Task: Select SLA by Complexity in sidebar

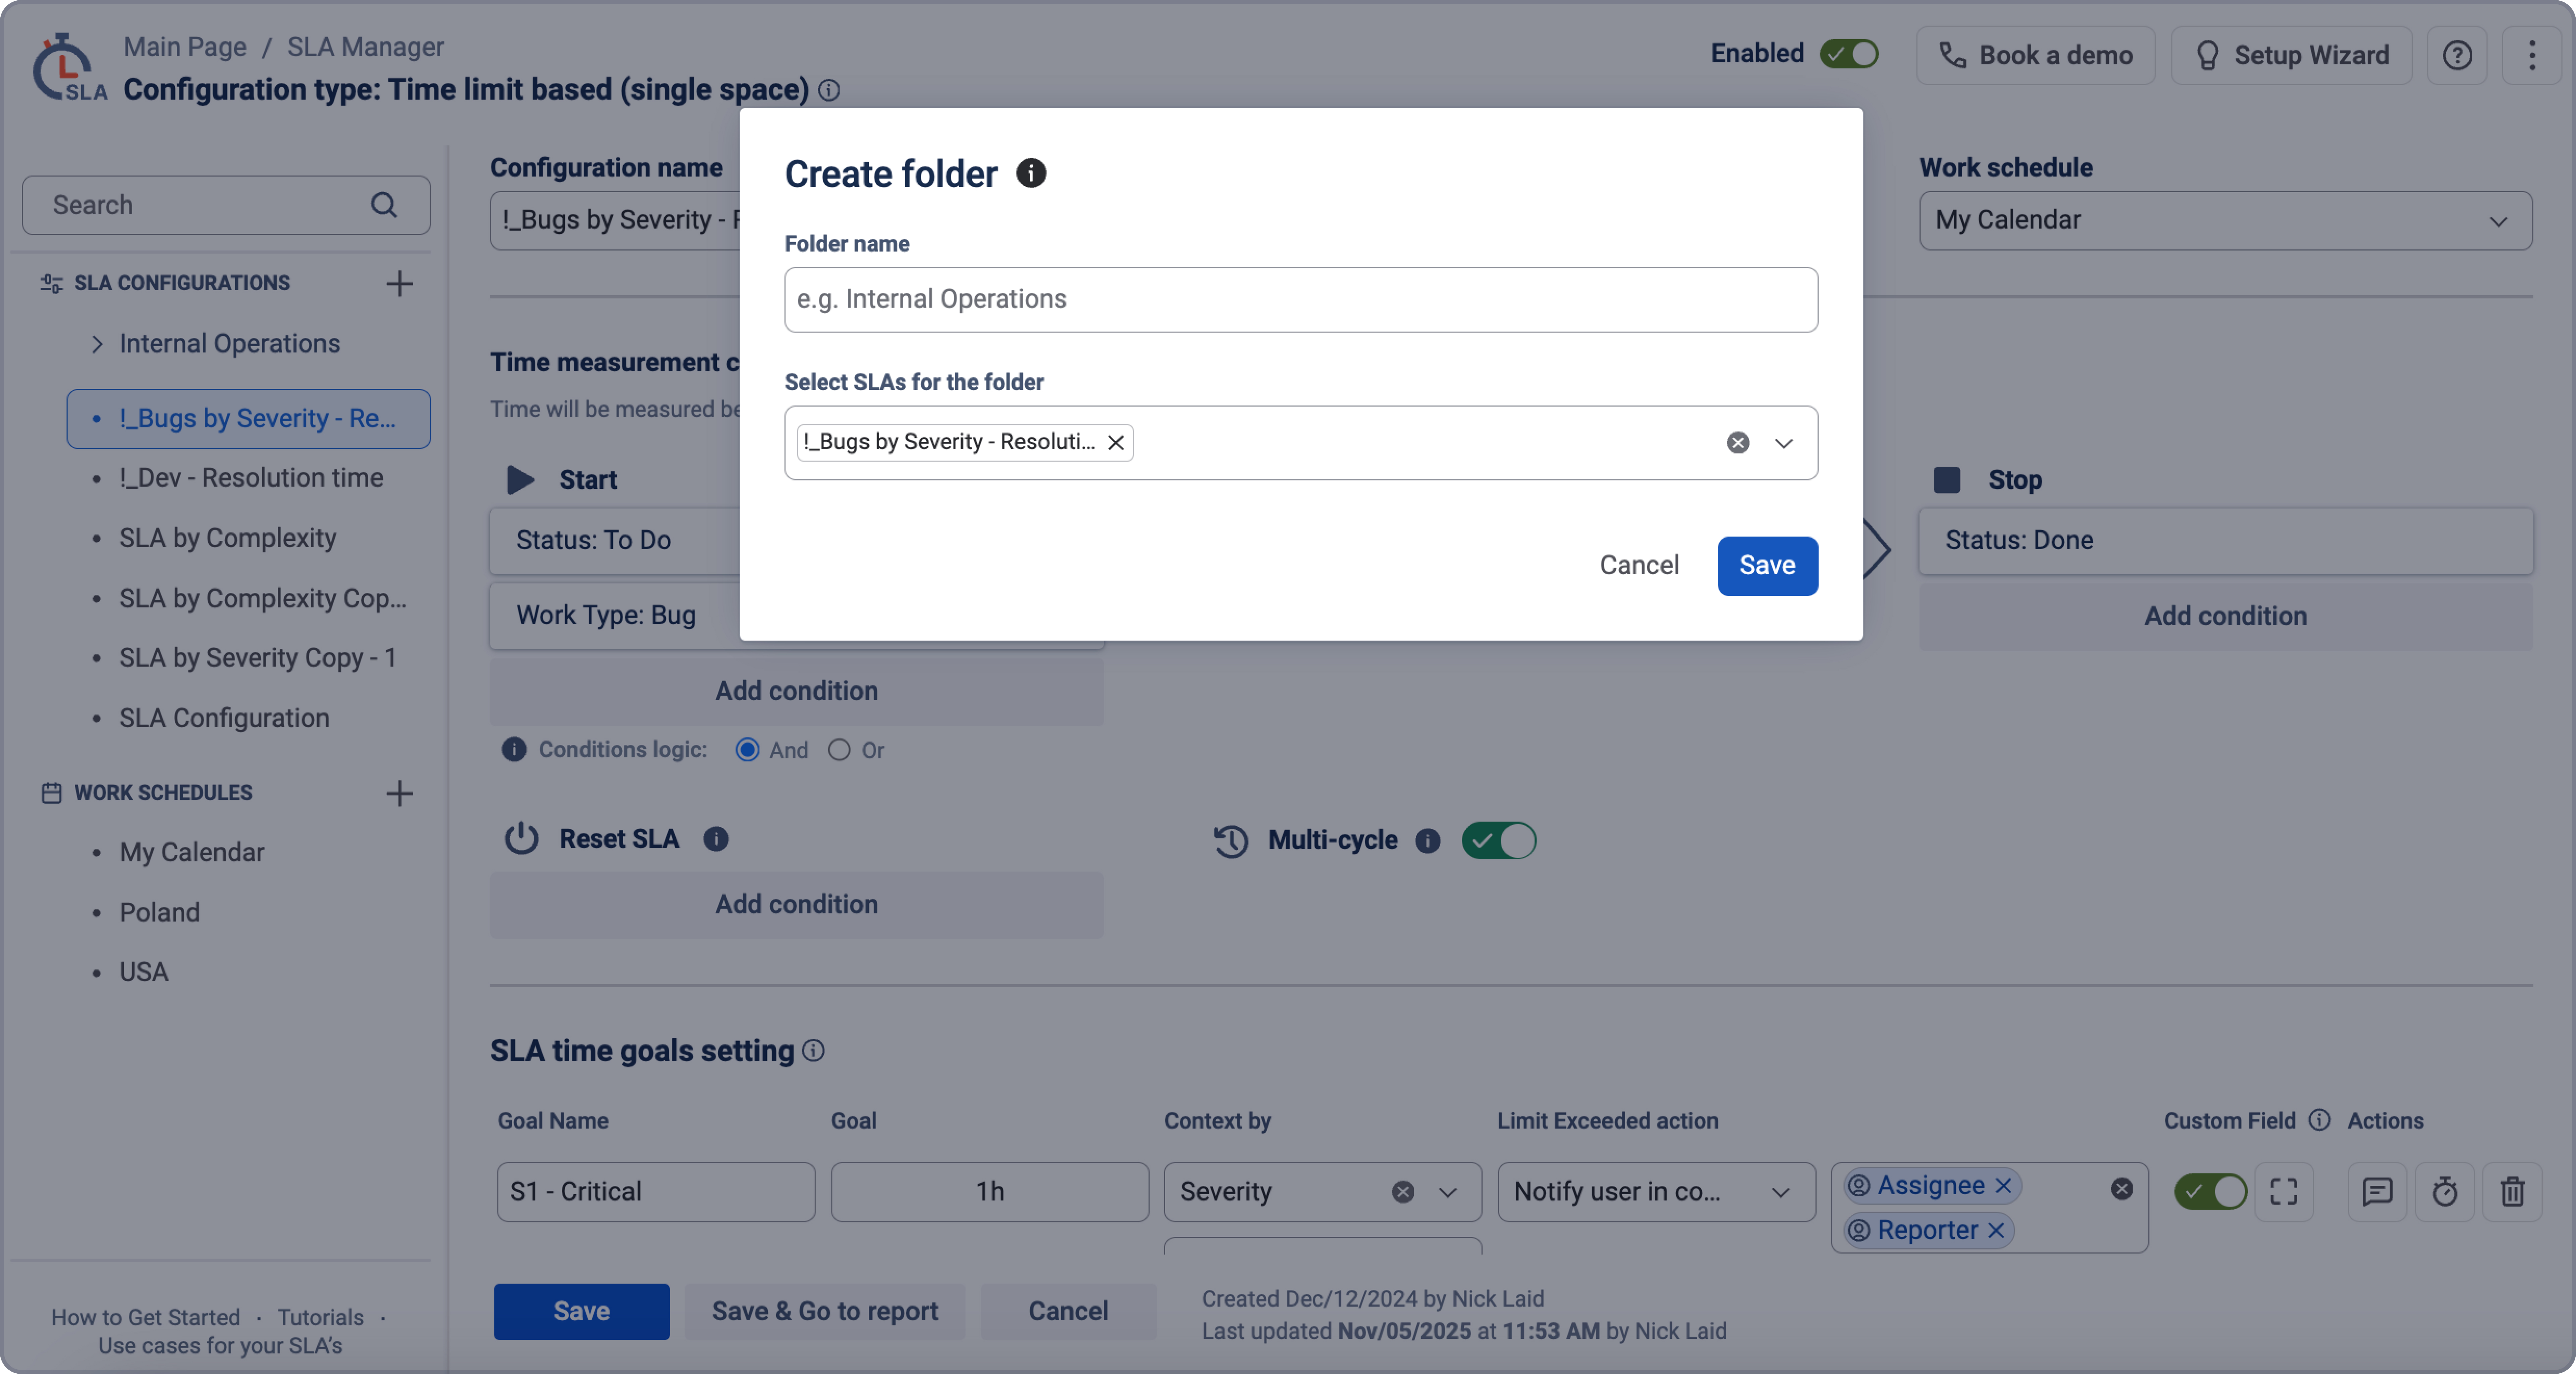Action: click(227, 538)
